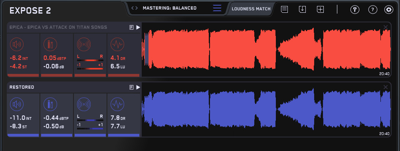
Task: Click the blue dynamic range icon on the Restored track
Action: 117,104
